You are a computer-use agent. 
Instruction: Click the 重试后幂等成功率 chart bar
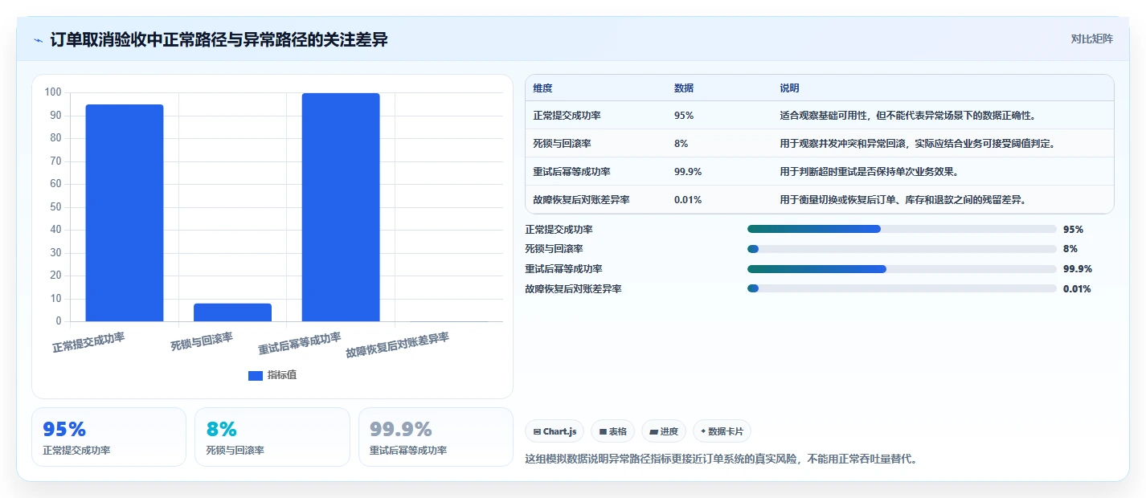pos(341,207)
